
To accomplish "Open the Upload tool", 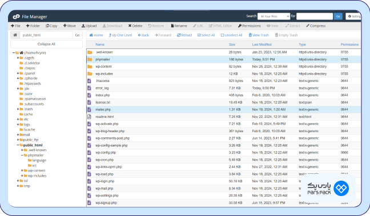I will click(89, 26).
